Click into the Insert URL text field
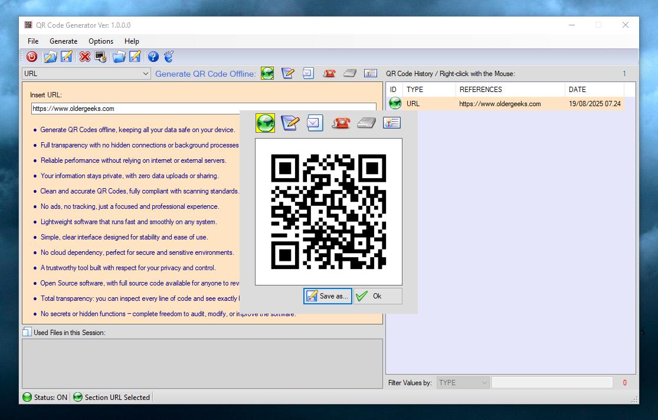Screen dimensions: 658x420 tap(136, 109)
